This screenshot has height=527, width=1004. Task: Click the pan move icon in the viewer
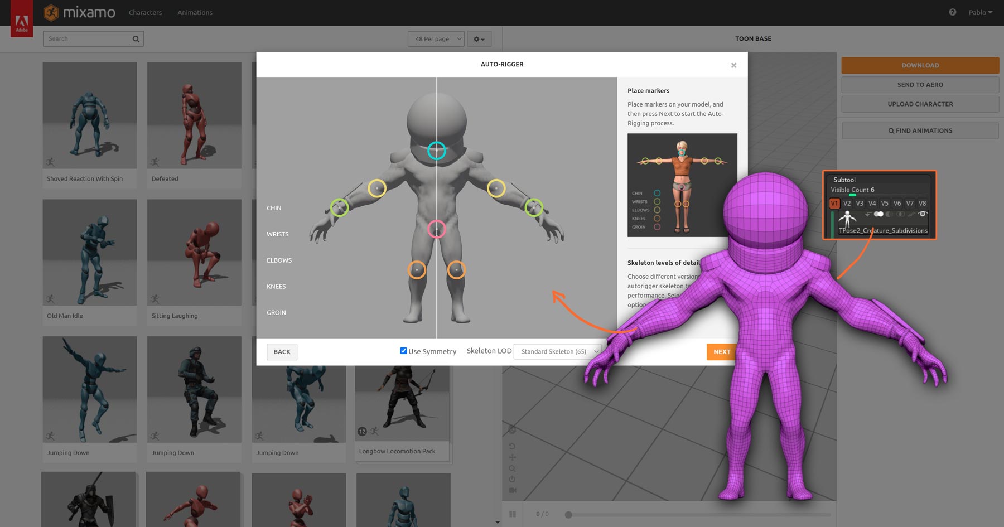512,457
